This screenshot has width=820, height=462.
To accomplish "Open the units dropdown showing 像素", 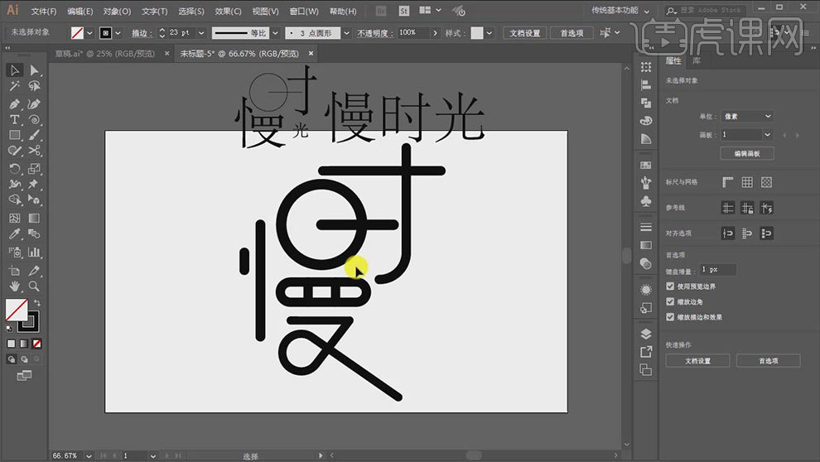I will (747, 116).
